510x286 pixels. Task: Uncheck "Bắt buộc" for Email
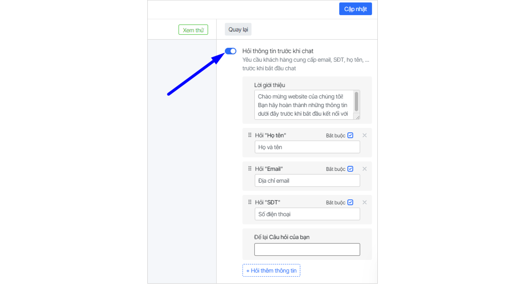pyautogui.click(x=350, y=169)
